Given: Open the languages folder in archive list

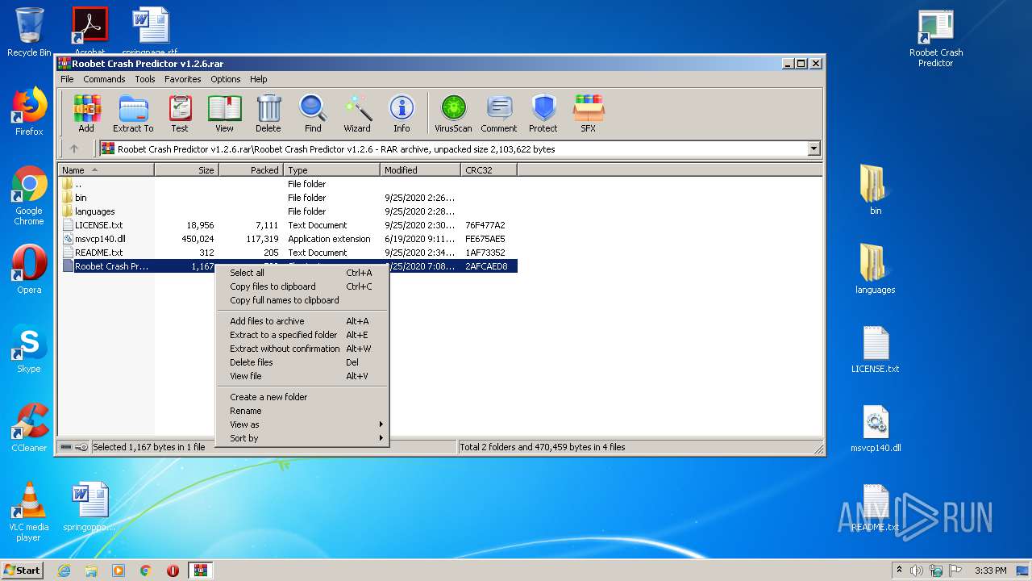Looking at the screenshot, I should [x=94, y=211].
